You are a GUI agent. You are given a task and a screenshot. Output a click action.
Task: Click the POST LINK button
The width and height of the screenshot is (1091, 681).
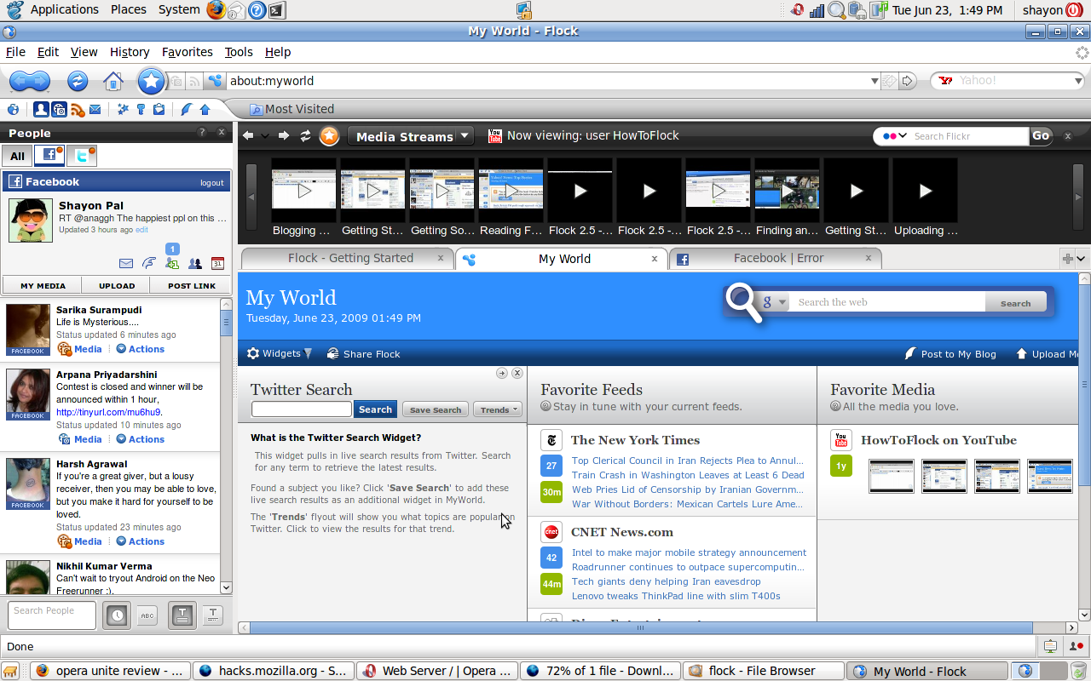[192, 286]
